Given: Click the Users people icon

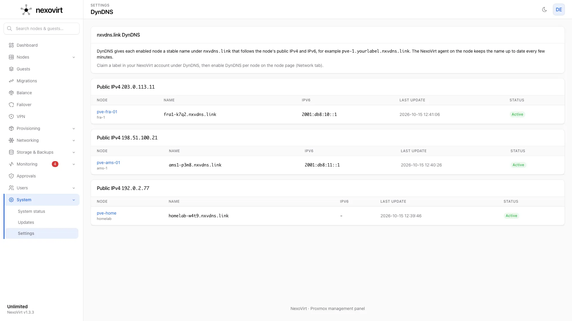Looking at the screenshot, I should pos(11,188).
